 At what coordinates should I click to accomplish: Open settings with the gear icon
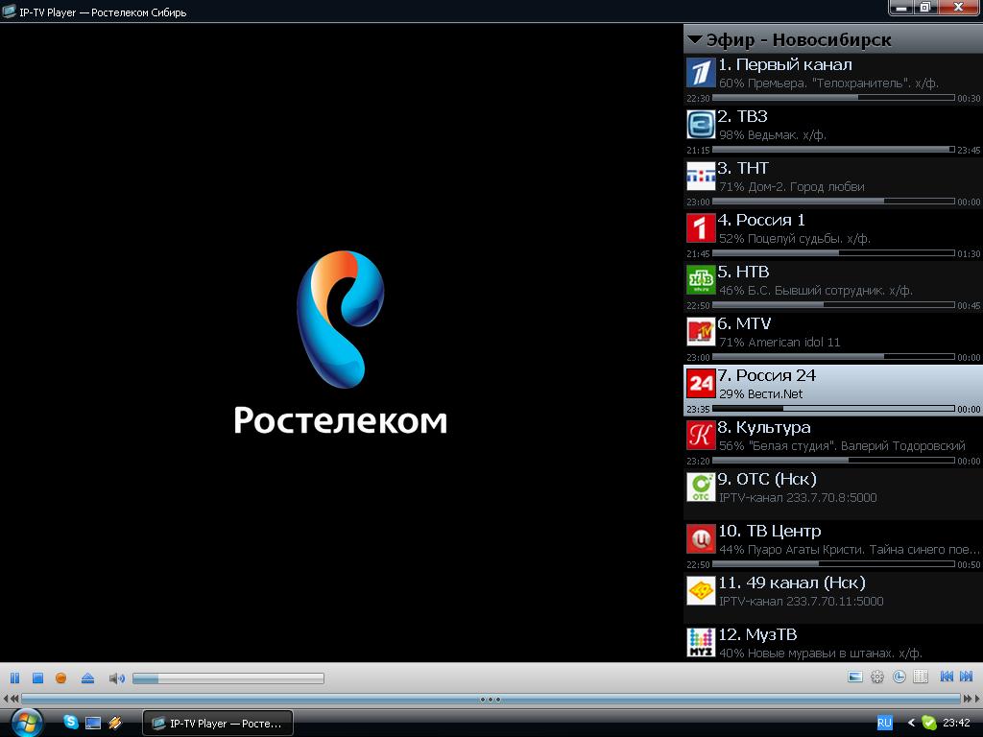click(877, 677)
